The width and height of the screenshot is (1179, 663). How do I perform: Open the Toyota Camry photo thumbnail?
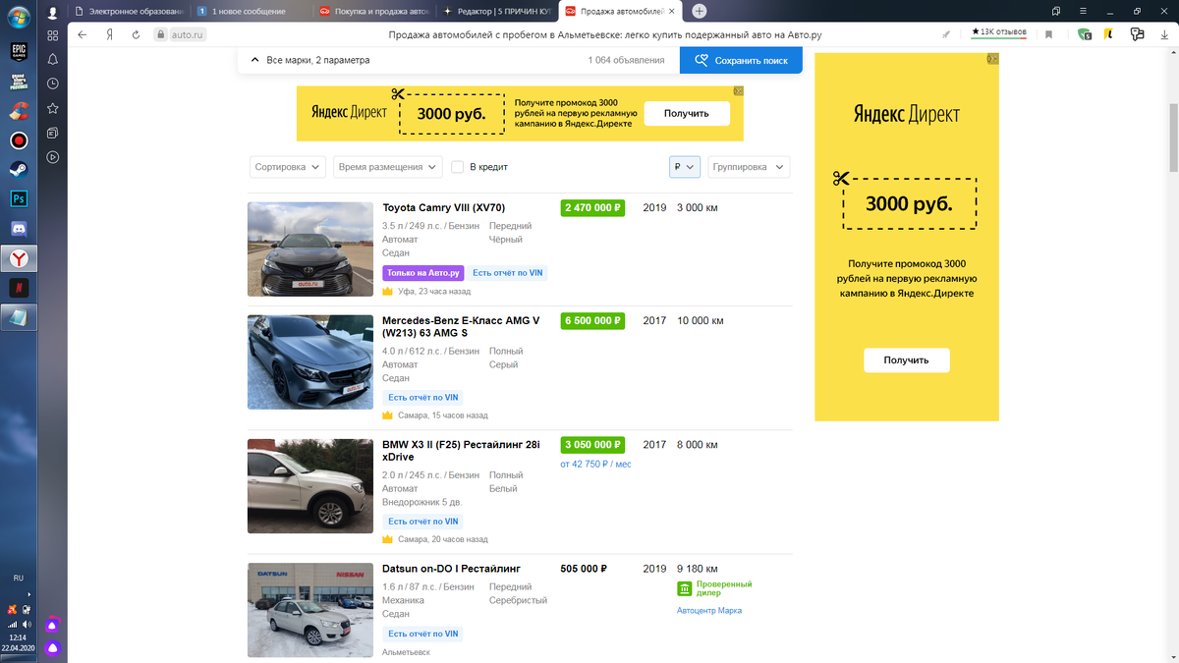pos(310,249)
